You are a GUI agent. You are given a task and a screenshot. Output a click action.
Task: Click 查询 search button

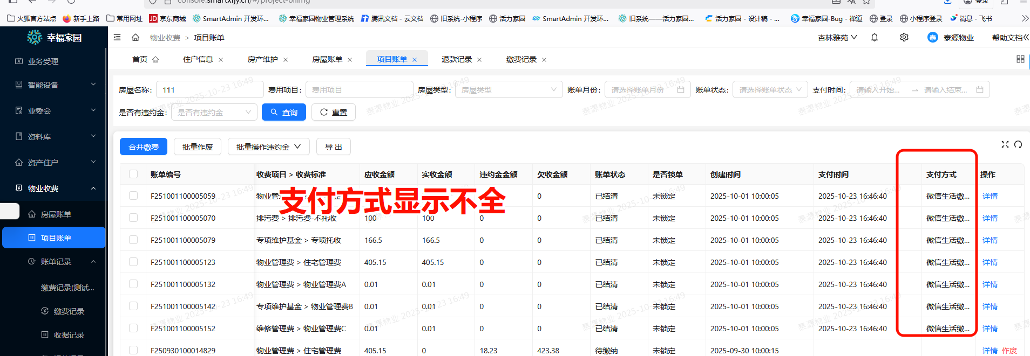point(284,112)
